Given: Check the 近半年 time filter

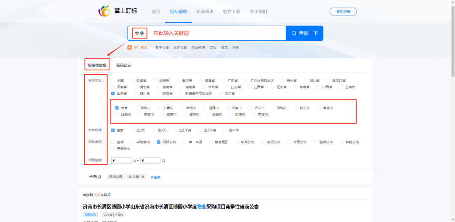Looking at the screenshot, I should tap(225, 130).
